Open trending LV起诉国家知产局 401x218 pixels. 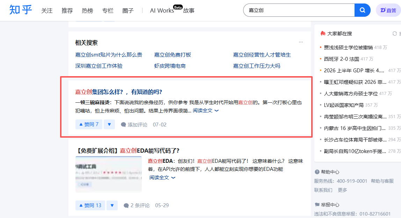click(343, 105)
